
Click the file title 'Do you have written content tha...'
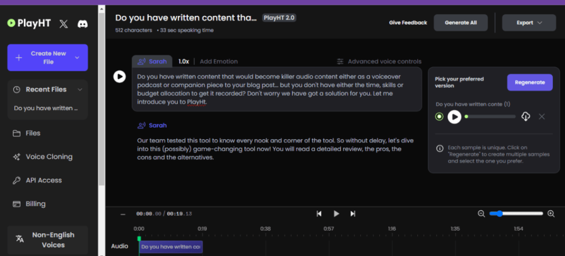pos(186,18)
